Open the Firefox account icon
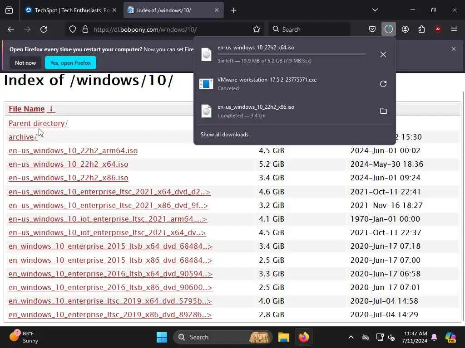The image size is (465, 348). coord(405,29)
